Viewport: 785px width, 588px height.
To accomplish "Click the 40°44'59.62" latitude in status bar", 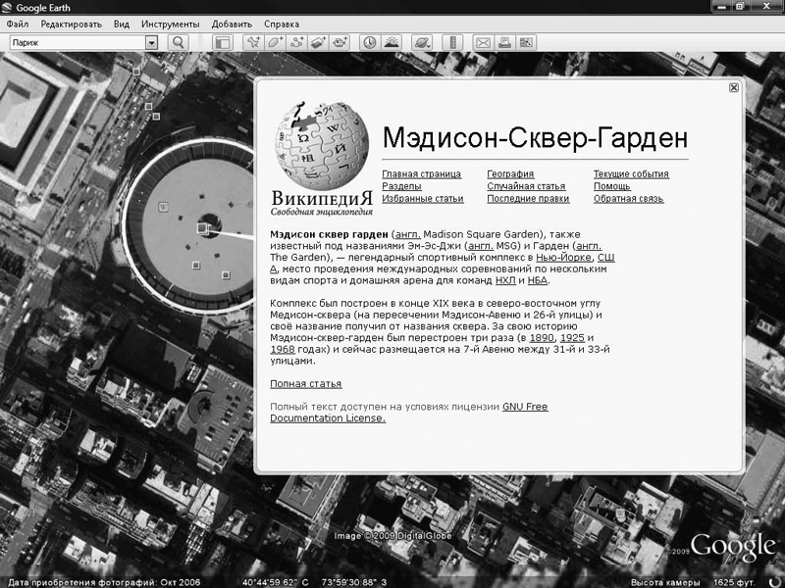I will coord(276,582).
